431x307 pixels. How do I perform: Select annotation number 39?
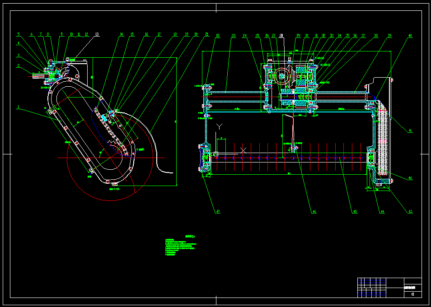389,35
